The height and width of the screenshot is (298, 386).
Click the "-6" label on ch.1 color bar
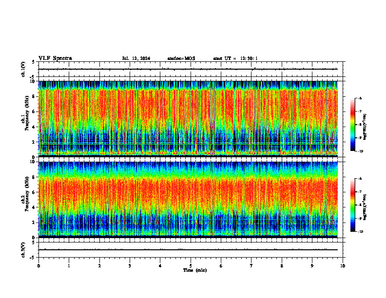360,98
